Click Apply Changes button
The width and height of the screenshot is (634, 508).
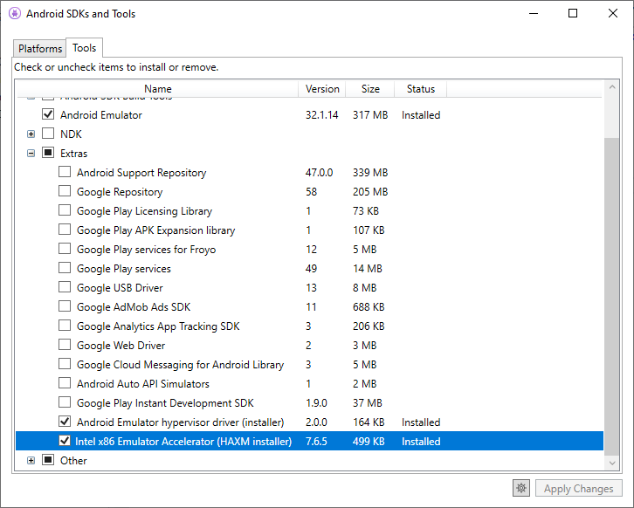(x=578, y=488)
